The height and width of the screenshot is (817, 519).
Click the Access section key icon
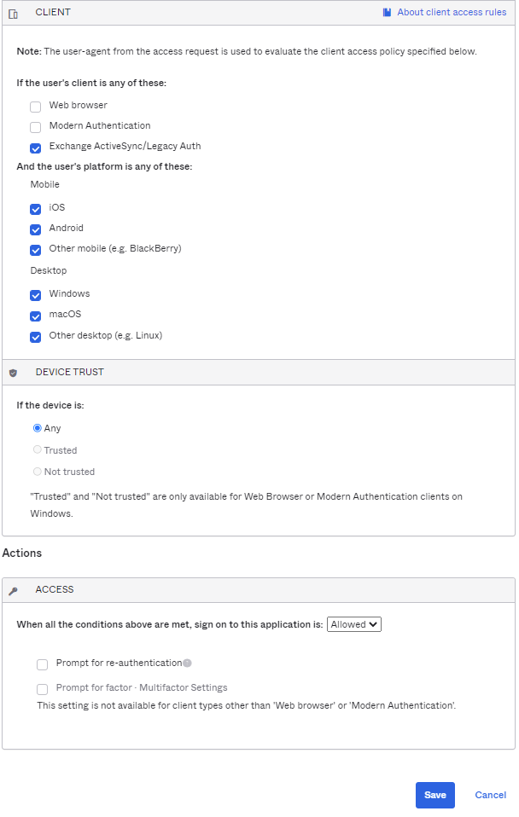point(13,590)
